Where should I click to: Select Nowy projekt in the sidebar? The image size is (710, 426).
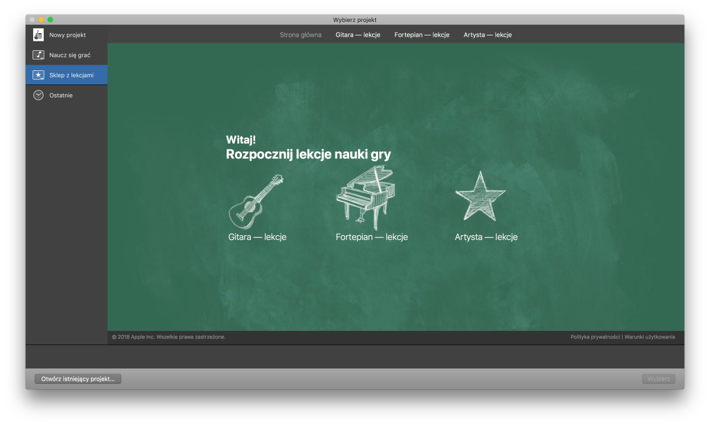pyautogui.click(x=66, y=35)
